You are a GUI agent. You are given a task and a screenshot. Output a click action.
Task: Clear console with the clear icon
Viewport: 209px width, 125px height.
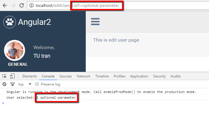coord(4,84)
